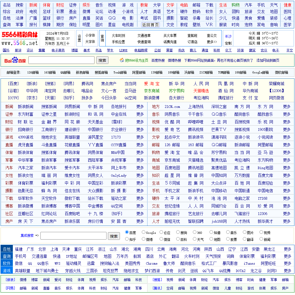The width and height of the screenshot is (295, 295).
Task: Select the blue 各地 tab
Action: pos(7,249)
